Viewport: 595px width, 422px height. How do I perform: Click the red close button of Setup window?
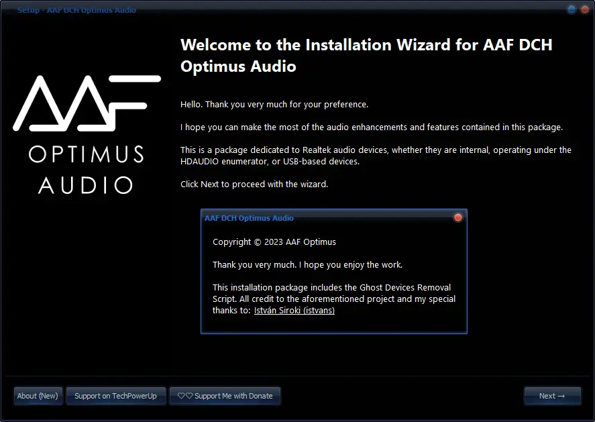pyautogui.click(x=585, y=9)
